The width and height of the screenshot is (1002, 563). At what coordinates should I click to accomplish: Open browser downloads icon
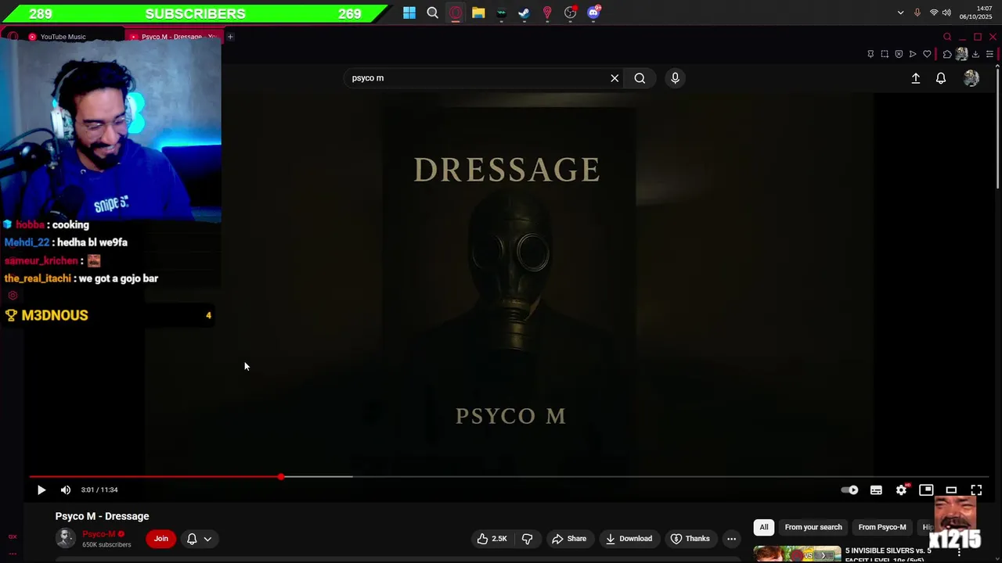pyautogui.click(x=975, y=54)
